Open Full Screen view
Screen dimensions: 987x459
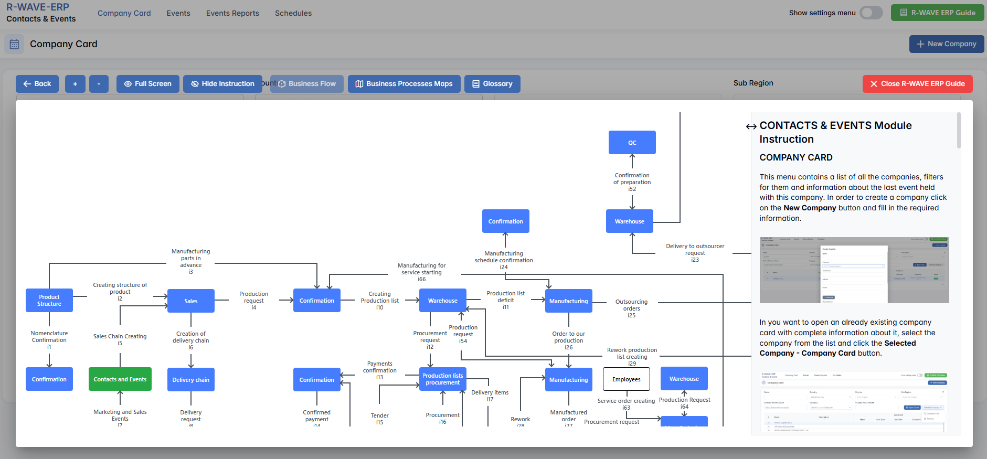147,84
